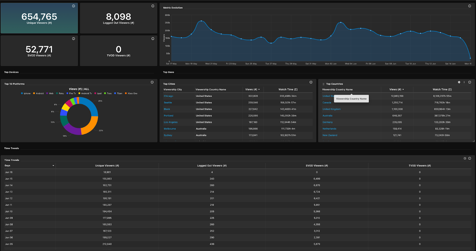Screen dimensions: 476x251
Task: Click info icon on Top Cities panel
Action: pyautogui.click(x=311, y=82)
